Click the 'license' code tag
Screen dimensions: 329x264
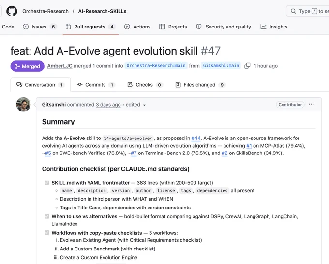(x=166, y=191)
